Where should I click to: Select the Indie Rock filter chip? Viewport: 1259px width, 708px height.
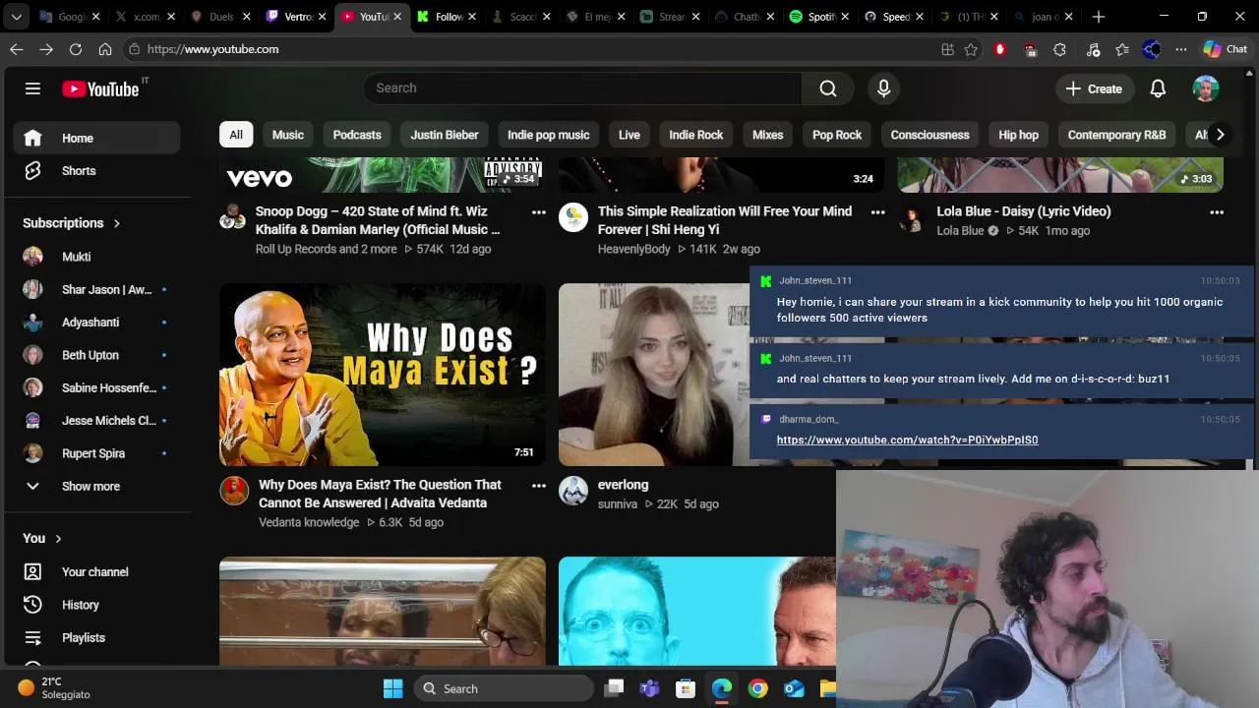696,135
